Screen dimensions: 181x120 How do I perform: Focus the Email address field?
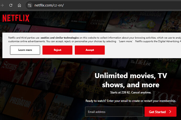(114, 112)
